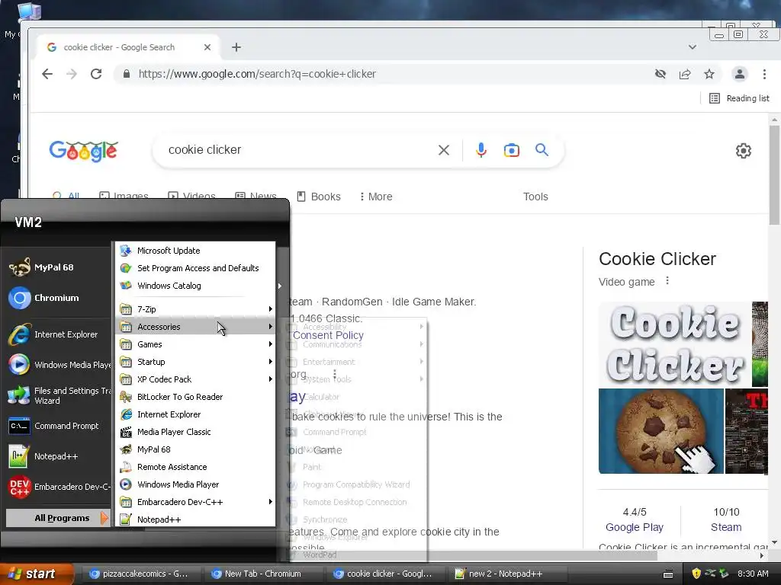Click the share page icon
Image resolution: width=781 pixels, height=585 pixels.
point(685,74)
